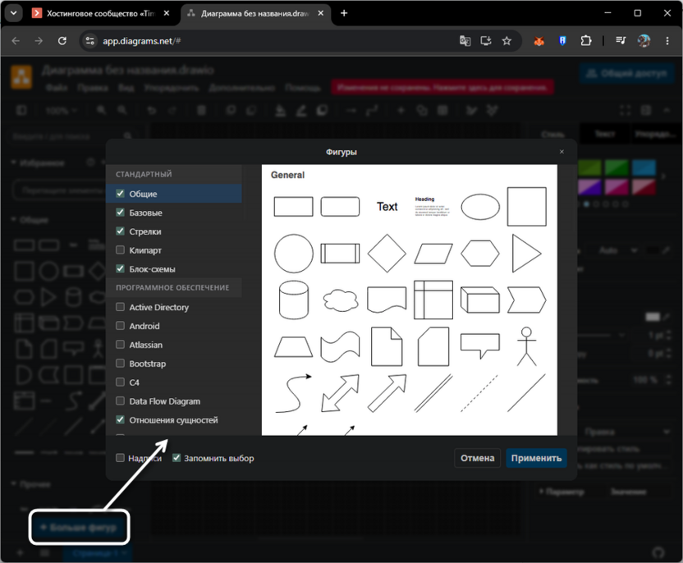Enable the Data Flow Diagram library
This screenshot has height=563, width=683.
pos(120,401)
